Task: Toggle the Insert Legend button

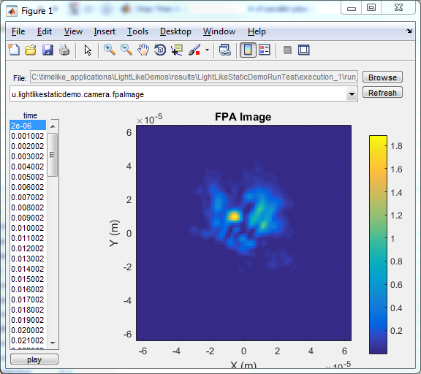Action: pos(265,50)
